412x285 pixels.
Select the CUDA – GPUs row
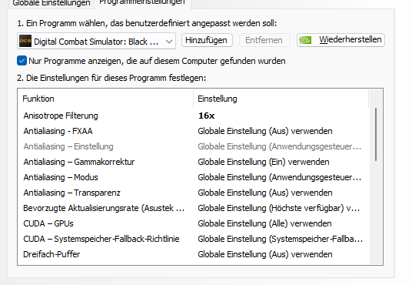(x=194, y=223)
